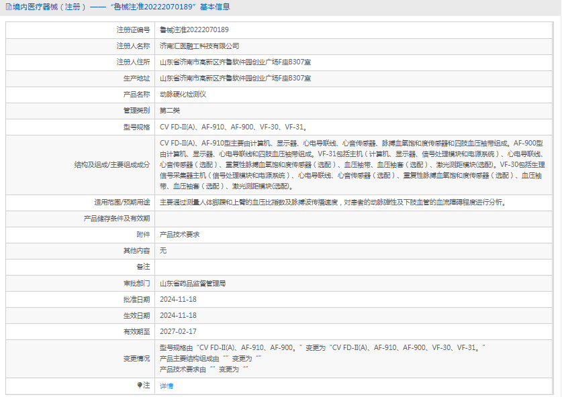Click the 结构及组成/主要组成成分 label
The height and width of the screenshot is (397, 562).
112,165
